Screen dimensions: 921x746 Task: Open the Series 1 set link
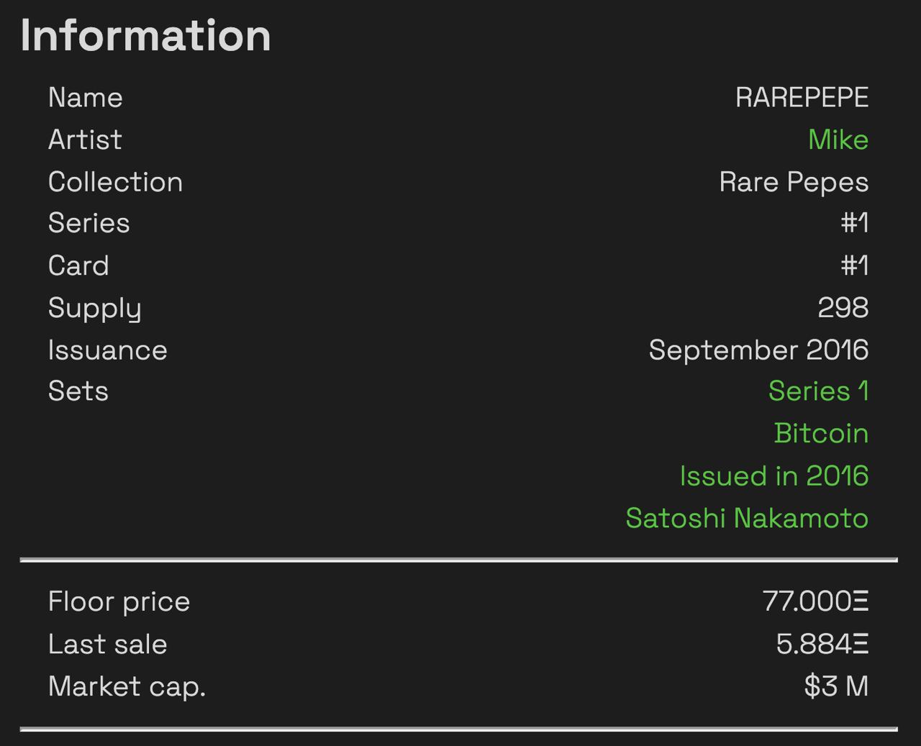(x=819, y=391)
